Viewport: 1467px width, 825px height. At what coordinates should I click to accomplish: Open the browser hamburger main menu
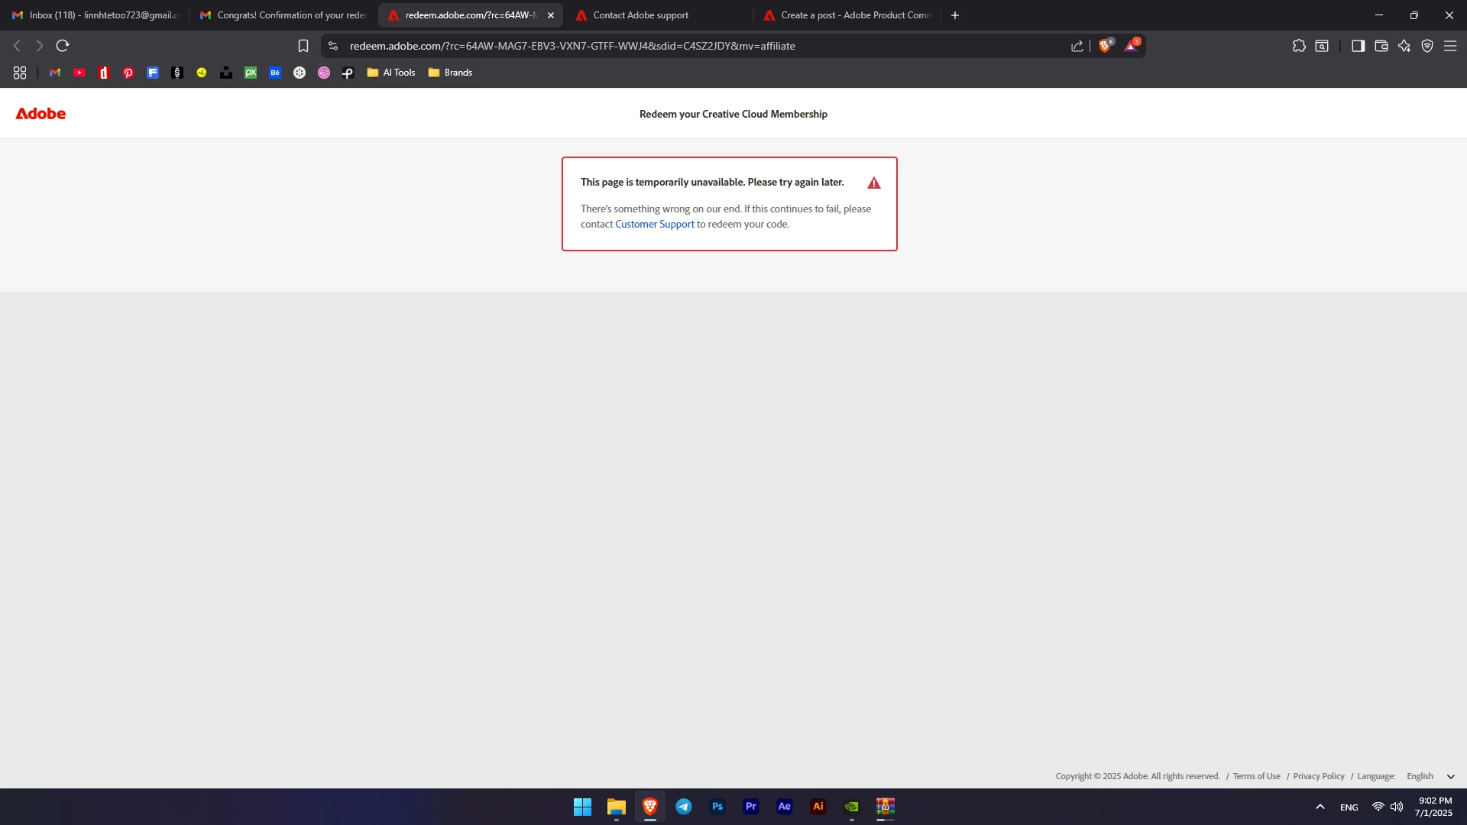pos(1449,46)
